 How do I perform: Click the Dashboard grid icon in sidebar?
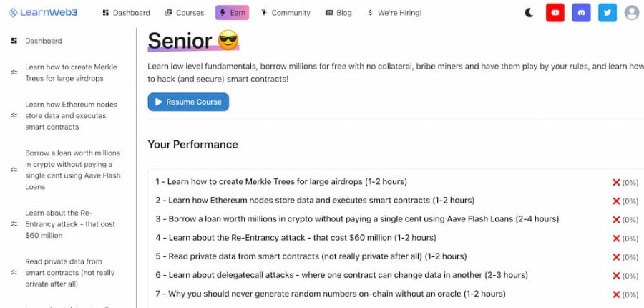click(14, 41)
